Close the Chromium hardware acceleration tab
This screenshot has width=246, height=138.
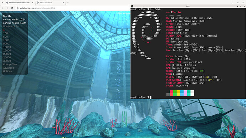pyautogui.click(x=33, y=2)
